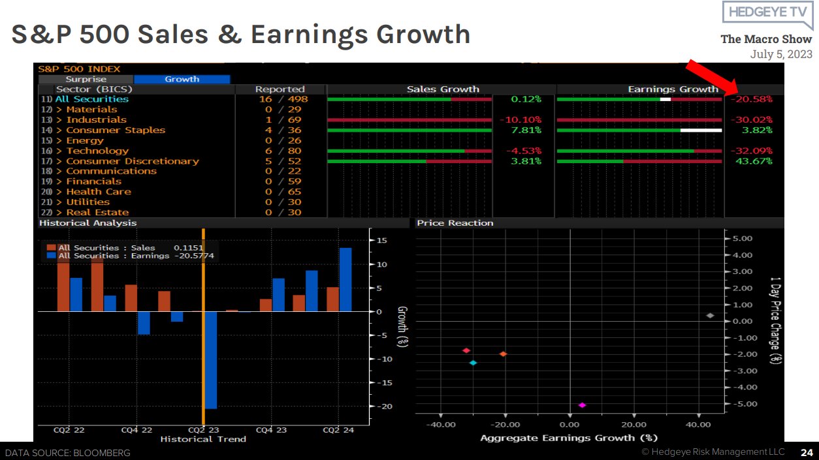Expand the Technology sector row
The width and height of the screenshot is (819, 460).
pyautogui.click(x=97, y=151)
